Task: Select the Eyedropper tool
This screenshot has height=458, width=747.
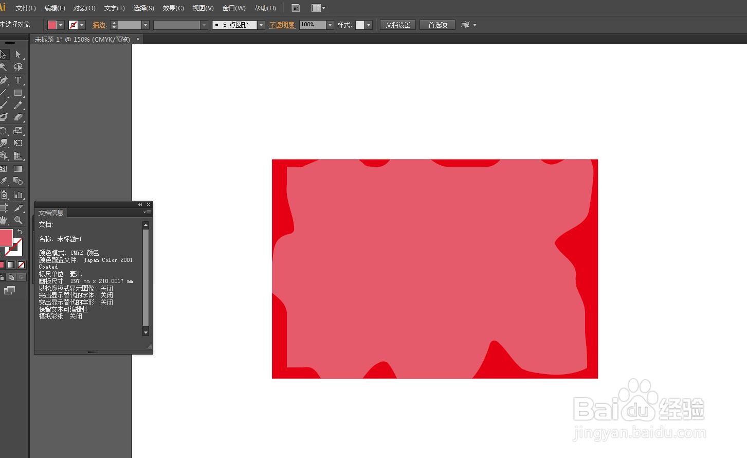Action: point(4,181)
